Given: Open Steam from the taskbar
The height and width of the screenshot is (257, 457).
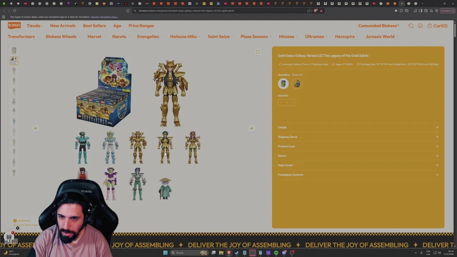Looking at the screenshot, I should point(237,253).
